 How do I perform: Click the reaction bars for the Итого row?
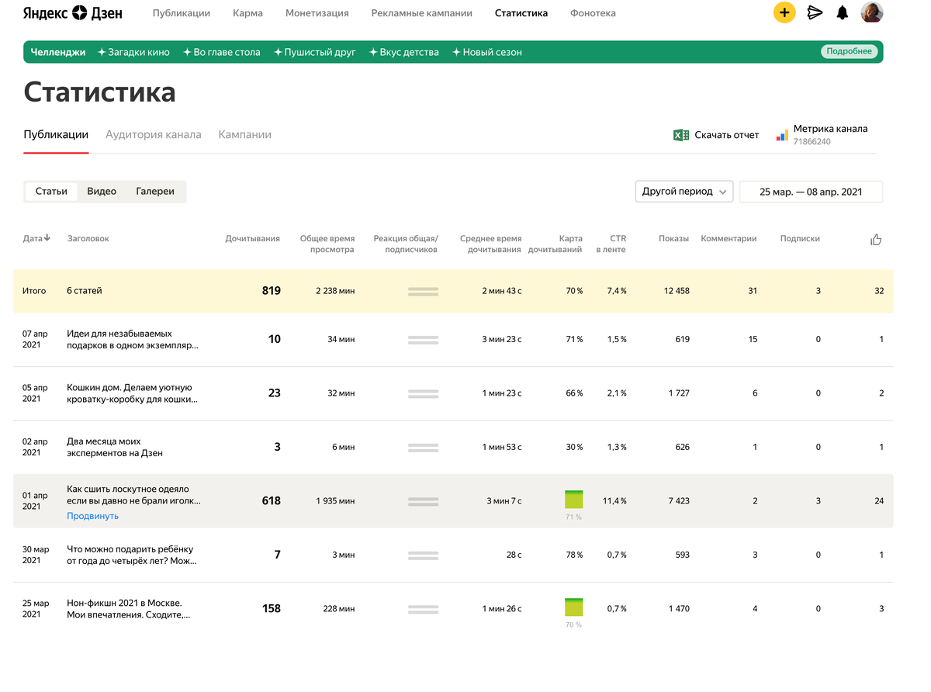tap(423, 291)
